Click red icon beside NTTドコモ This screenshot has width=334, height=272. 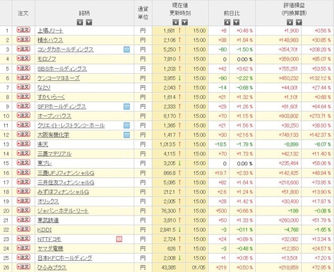pos(119,239)
